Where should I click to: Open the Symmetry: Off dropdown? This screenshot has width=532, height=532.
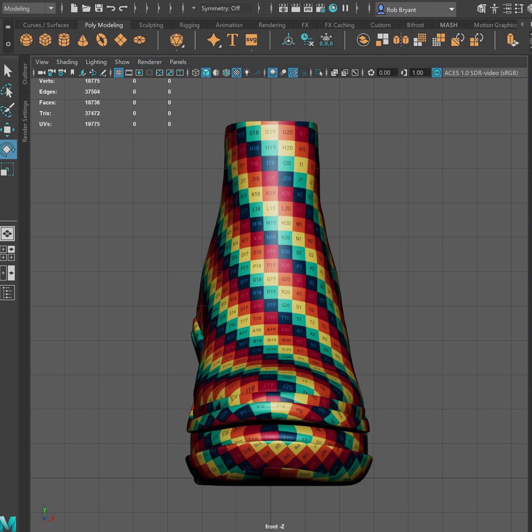[226, 8]
